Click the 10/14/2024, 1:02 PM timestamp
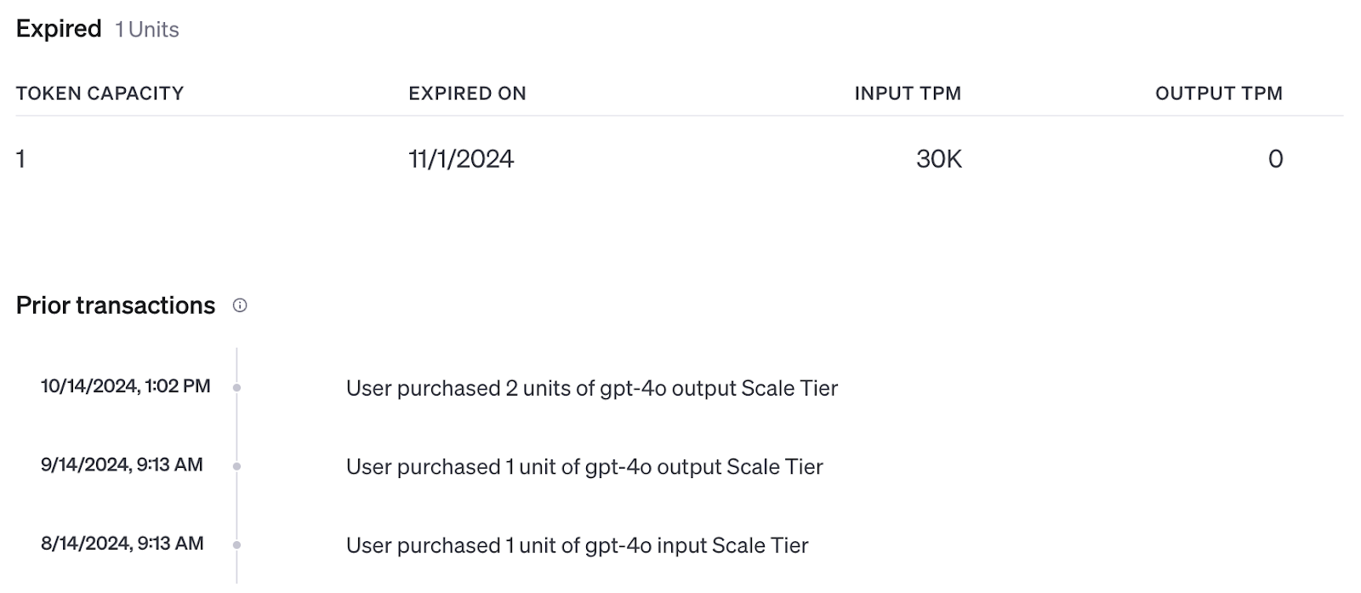Viewport: 1361px width, 593px height. [125, 386]
